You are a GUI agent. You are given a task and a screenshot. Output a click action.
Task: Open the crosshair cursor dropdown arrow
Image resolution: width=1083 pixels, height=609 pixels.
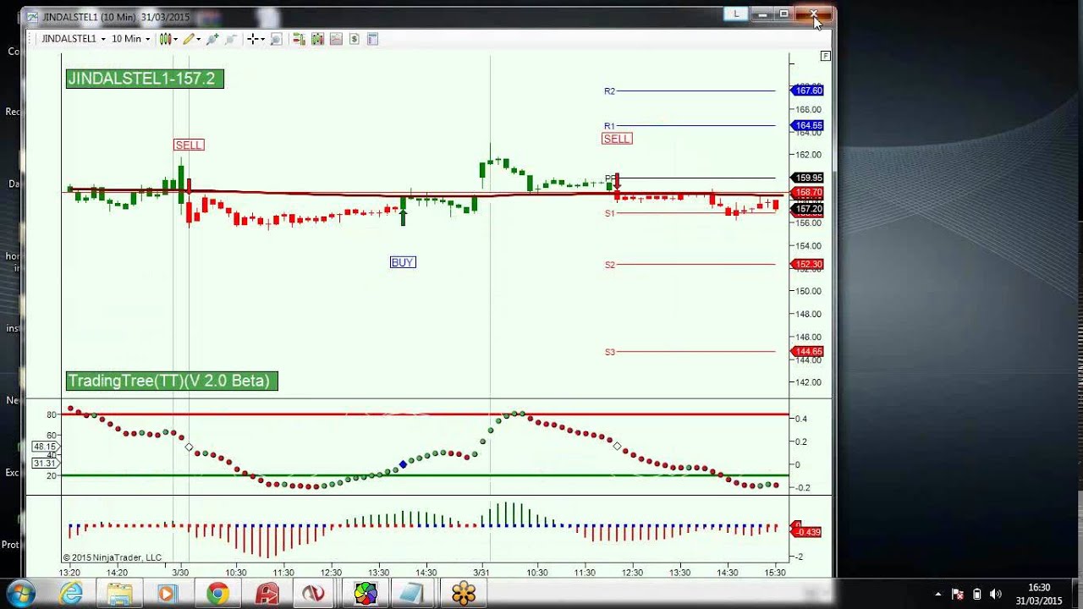[x=262, y=39]
